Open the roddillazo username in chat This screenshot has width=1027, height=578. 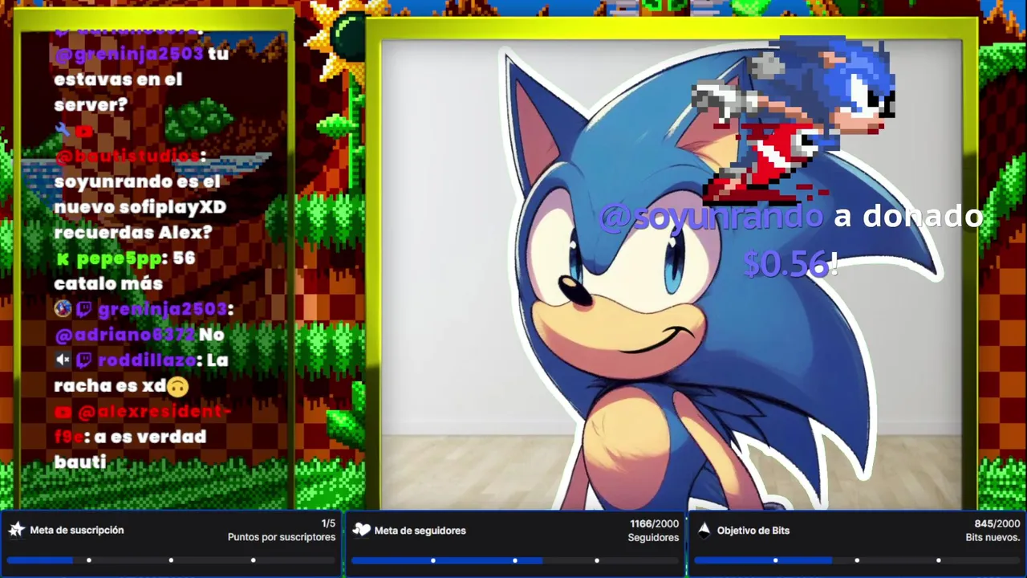pos(147,360)
